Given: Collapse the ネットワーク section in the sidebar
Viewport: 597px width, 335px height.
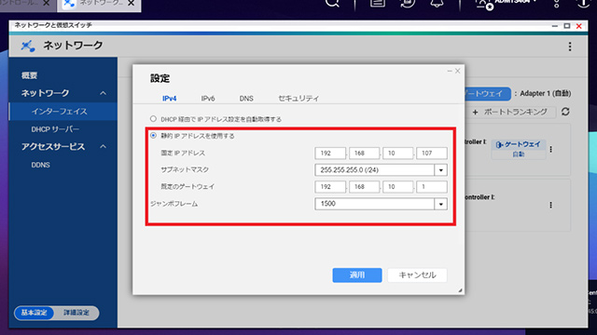Looking at the screenshot, I should pyautogui.click(x=103, y=93).
